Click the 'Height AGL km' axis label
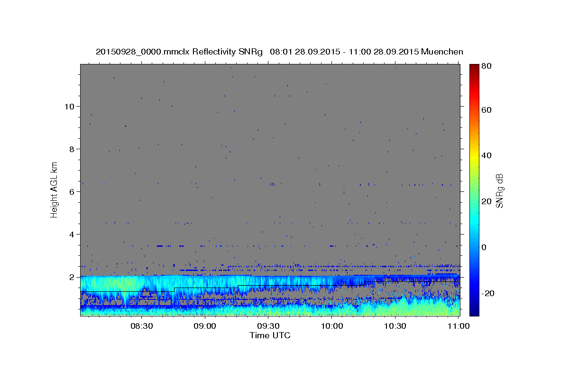The height and width of the screenshot is (379, 569). coord(55,190)
